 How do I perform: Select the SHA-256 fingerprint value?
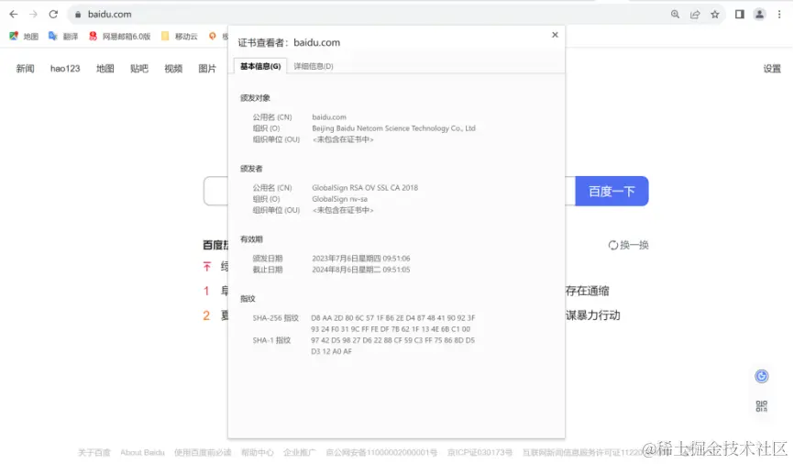[393, 323]
